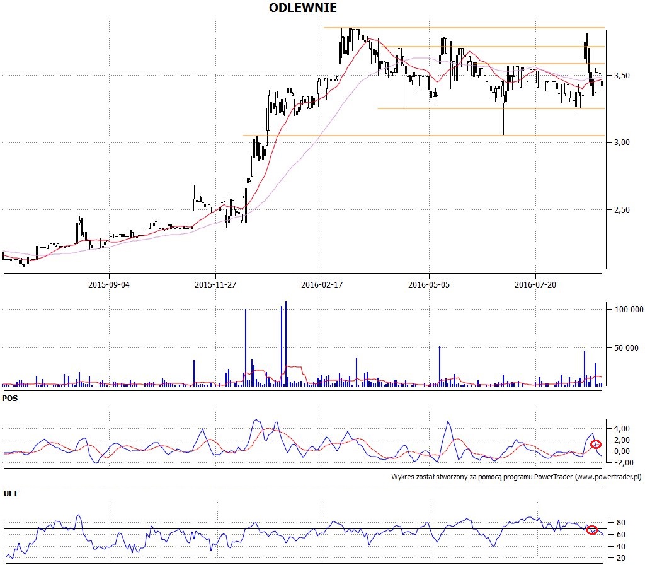Click the PowerTrader credit text
The height and width of the screenshot is (565, 645).
[517, 477]
